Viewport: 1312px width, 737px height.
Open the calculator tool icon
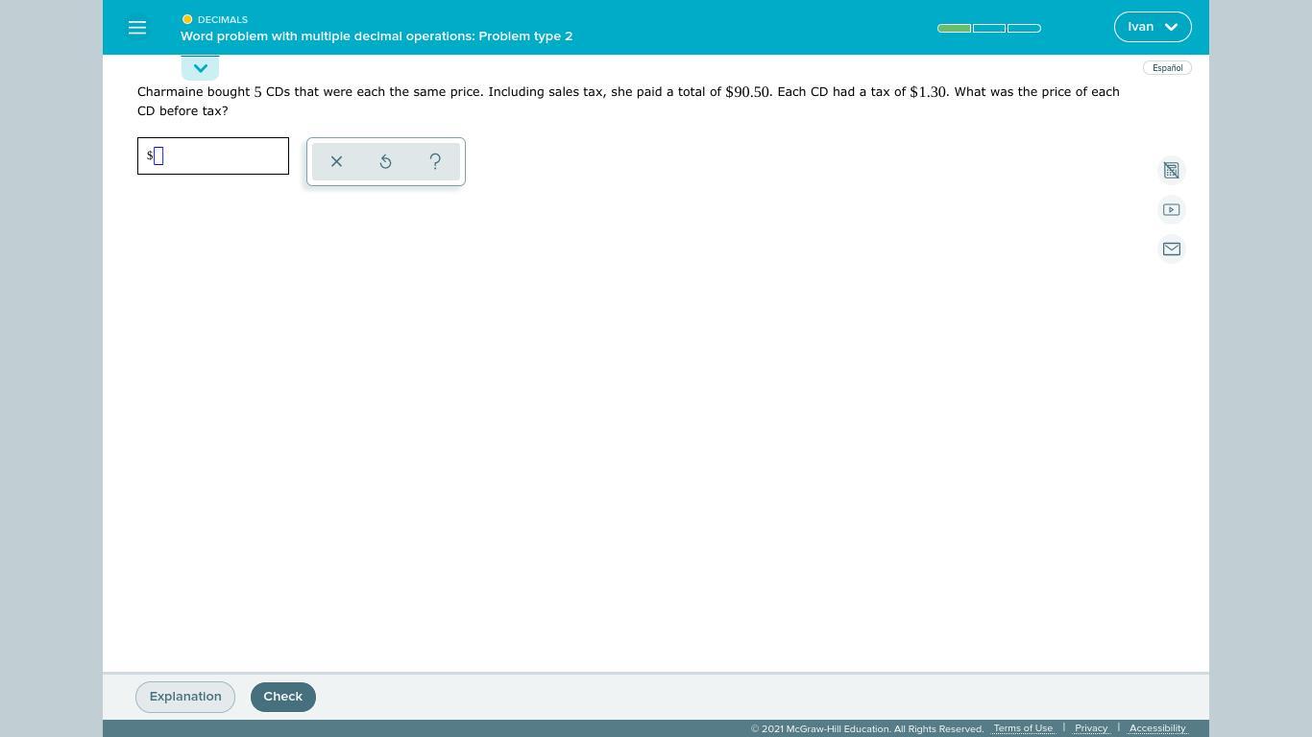click(x=1172, y=170)
